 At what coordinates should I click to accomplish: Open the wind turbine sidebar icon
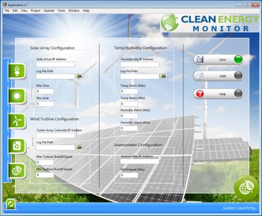click(x=17, y=121)
